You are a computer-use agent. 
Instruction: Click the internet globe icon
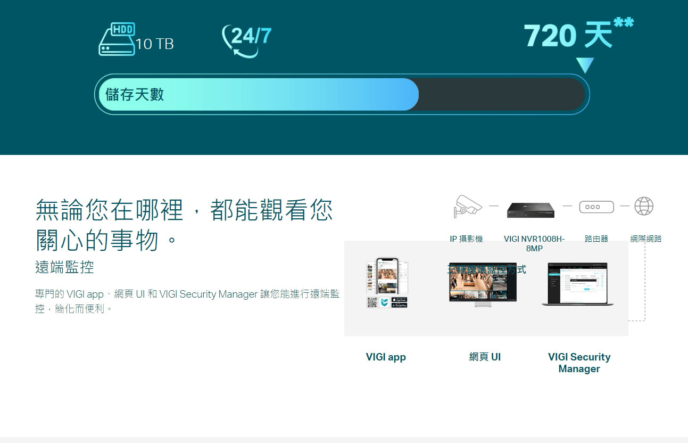(x=644, y=206)
